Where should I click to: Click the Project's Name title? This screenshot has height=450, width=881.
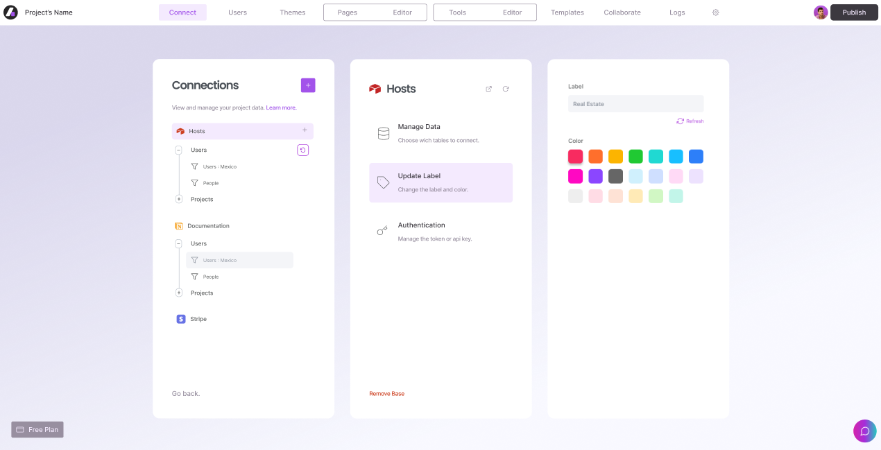click(49, 12)
